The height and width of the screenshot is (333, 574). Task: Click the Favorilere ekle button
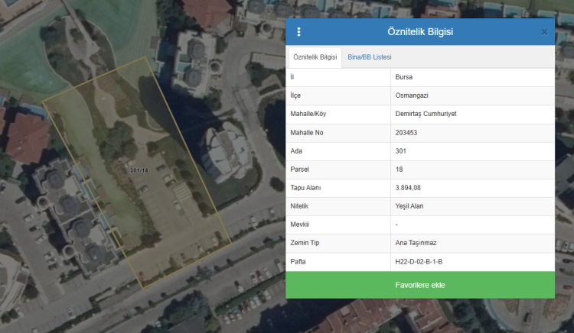click(x=419, y=285)
